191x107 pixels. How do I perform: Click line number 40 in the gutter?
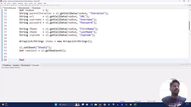[x=5, y=41]
